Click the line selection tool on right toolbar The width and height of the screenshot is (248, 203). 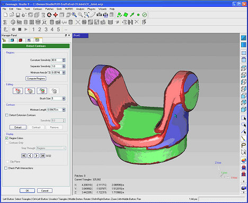point(244,132)
